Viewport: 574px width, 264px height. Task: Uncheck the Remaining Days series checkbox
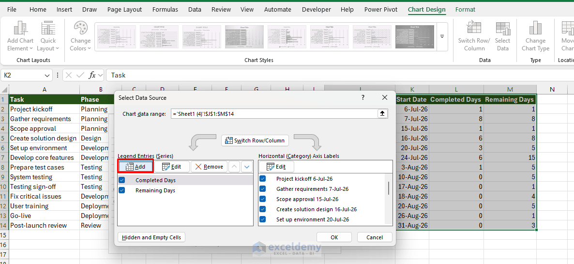pyautogui.click(x=122, y=190)
